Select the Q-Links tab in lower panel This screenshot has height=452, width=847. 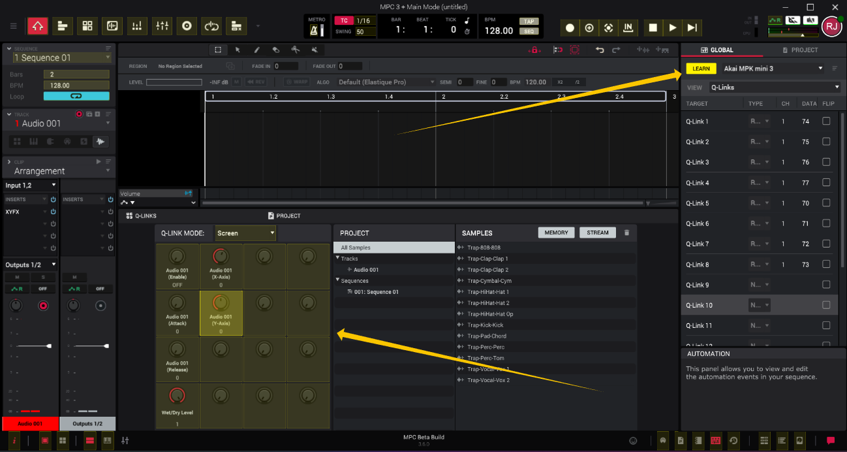tap(141, 216)
